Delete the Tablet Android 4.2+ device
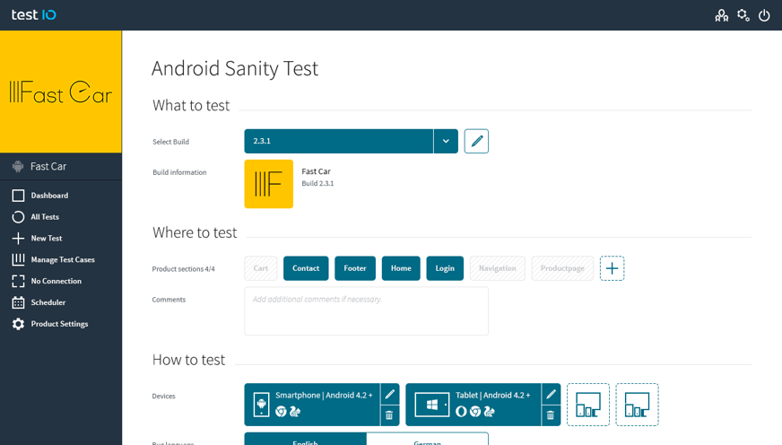This screenshot has width=782, height=445. (x=551, y=415)
